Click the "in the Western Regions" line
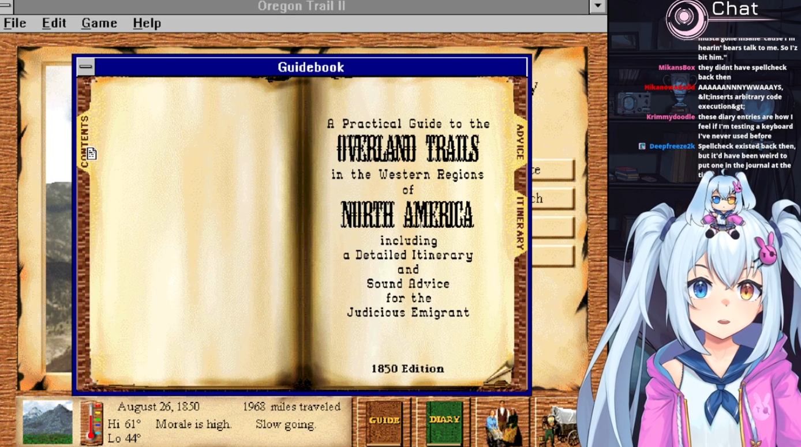801x447 pixels. tap(408, 174)
